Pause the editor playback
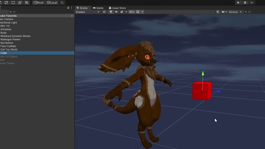Screen dimensions: 265x149 245,3
